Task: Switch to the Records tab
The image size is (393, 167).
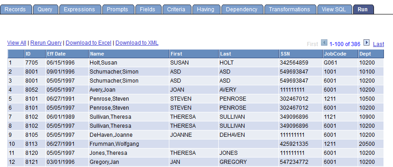Action: [16, 9]
